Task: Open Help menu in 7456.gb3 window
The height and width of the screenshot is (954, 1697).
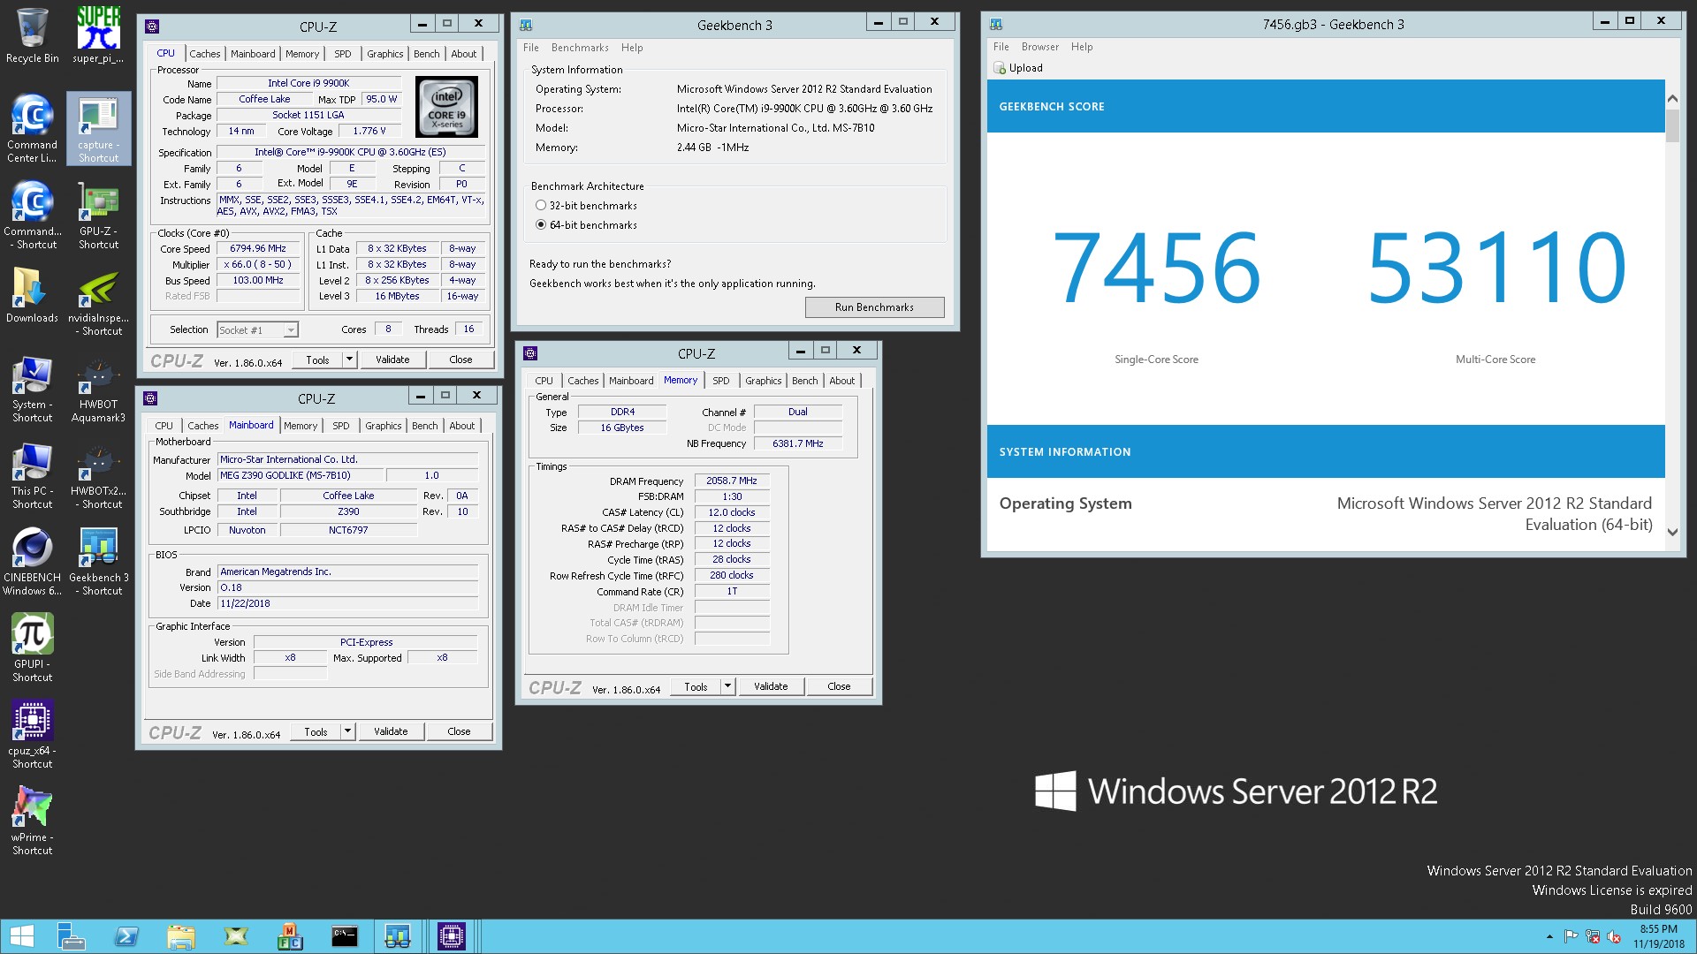Action: tap(1082, 47)
